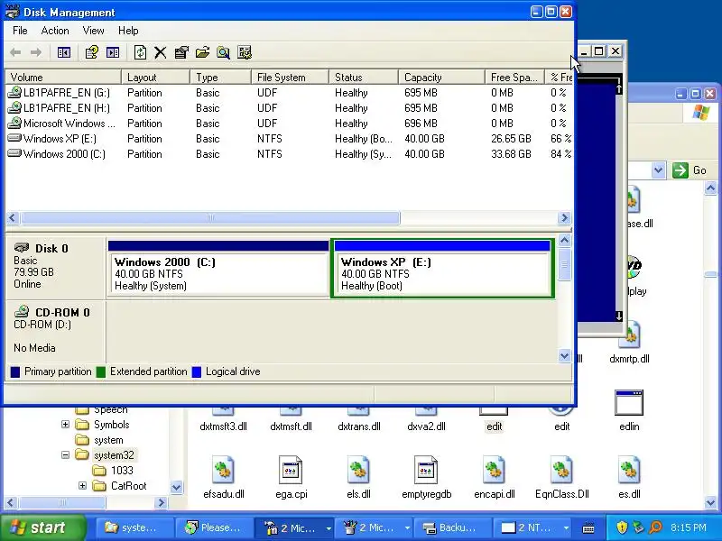Sort by the Capacity column header

point(441,78)
